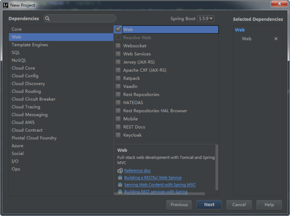Click the house icon beside Serving Web Content
The image size is (290, 216).
pyautogui.click(x=120, y=184)
